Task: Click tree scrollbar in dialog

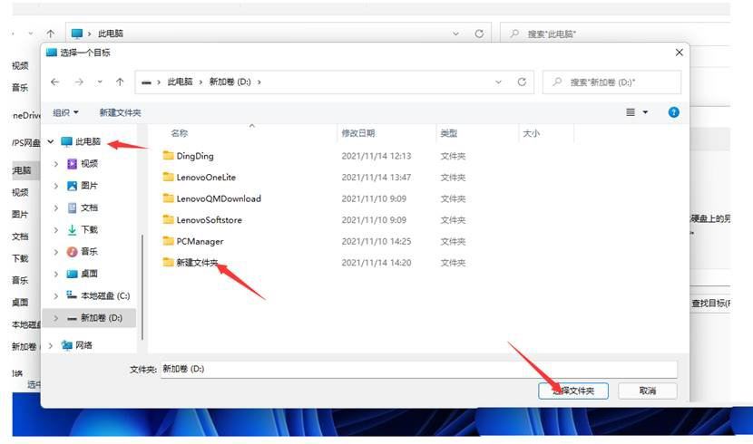Action: click(142, 287)
